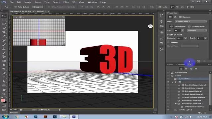Toggle Quick Mask mode icon

[x=4, y=106]
